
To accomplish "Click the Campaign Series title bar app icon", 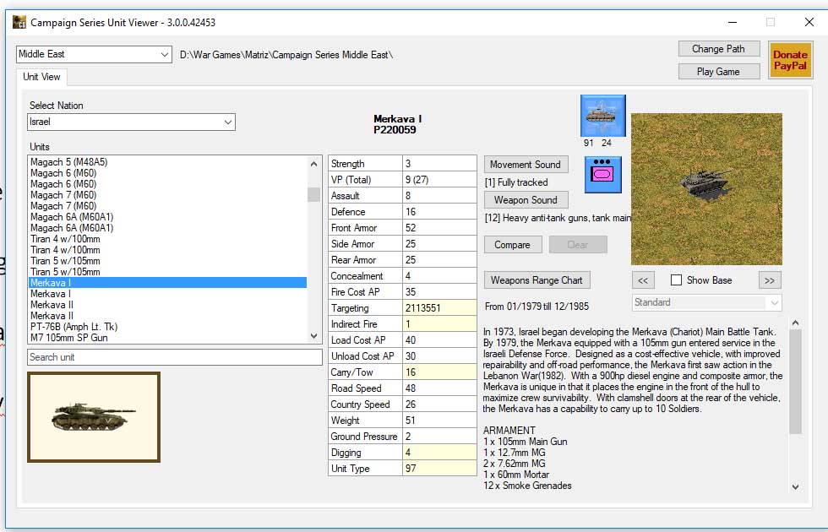I will [x=19, y=22].
